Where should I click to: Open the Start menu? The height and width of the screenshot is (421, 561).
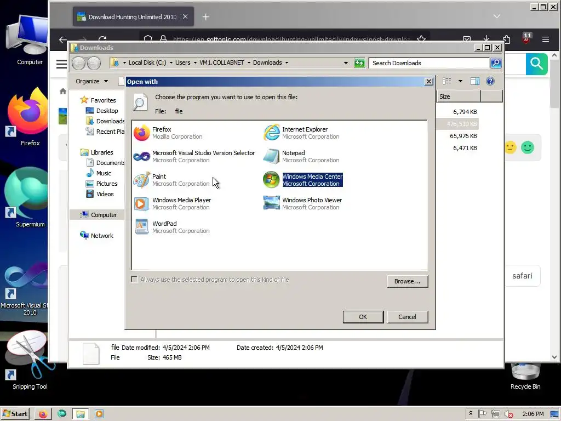tap(15, 414)
